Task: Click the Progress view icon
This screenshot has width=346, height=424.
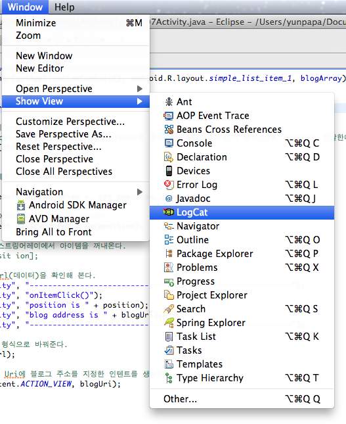Action: (169, 282)
